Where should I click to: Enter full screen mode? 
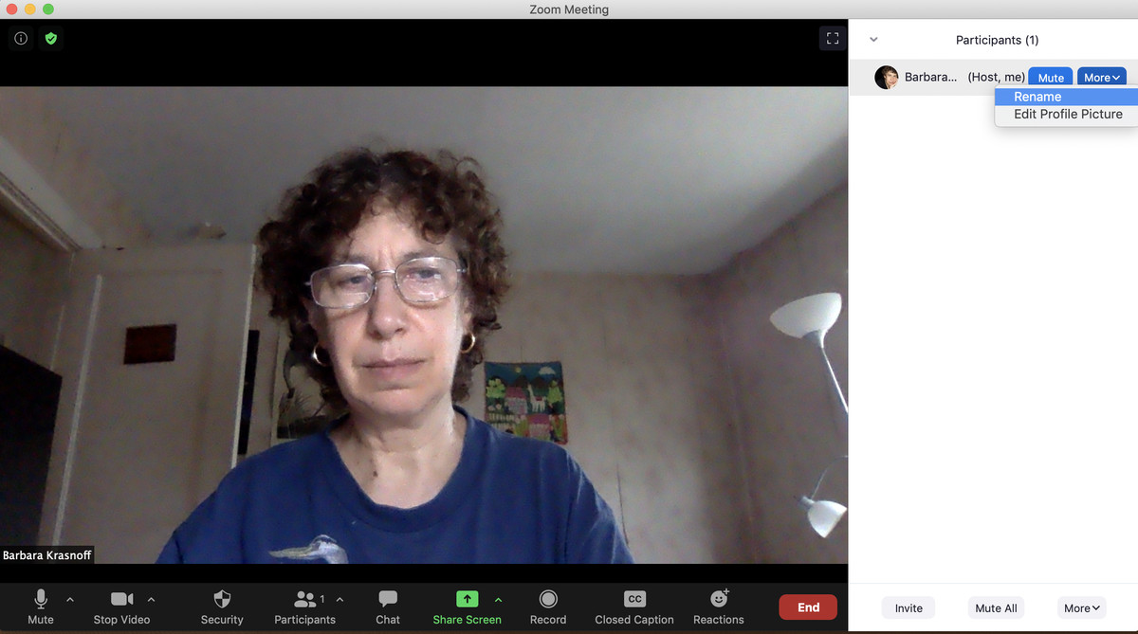pyautogui.click(x=832, y=39)
